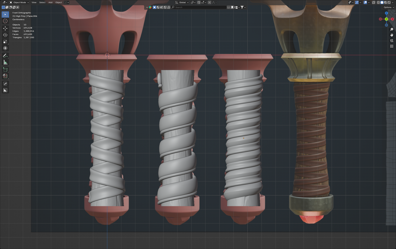This screenshot has width=396, height=249.
Task: Click the red X axis on gizmo
Action: 393,19
